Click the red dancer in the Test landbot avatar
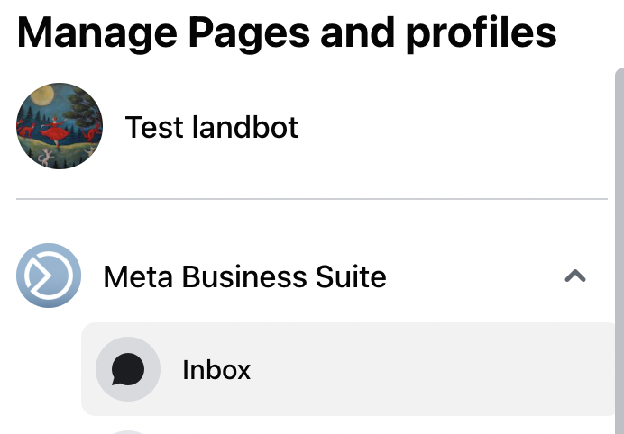624x434 pixels. 54,131
